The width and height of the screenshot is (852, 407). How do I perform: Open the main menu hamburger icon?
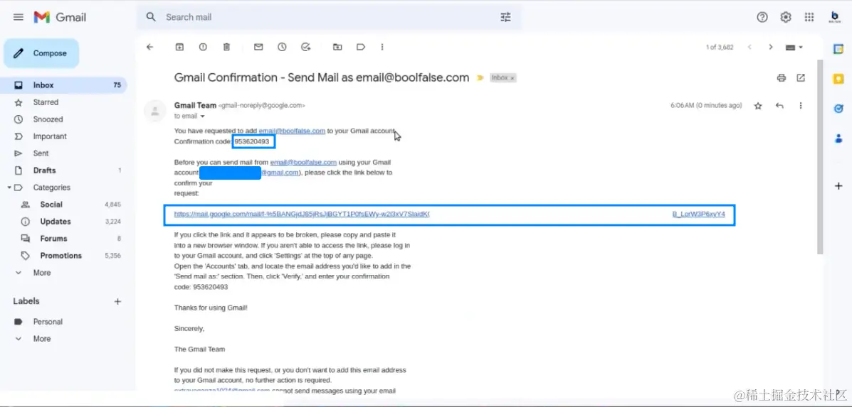tap(19, 17)
